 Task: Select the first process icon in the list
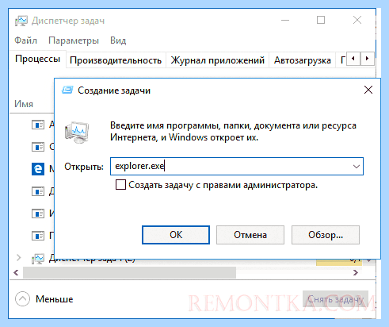(38, 125)
